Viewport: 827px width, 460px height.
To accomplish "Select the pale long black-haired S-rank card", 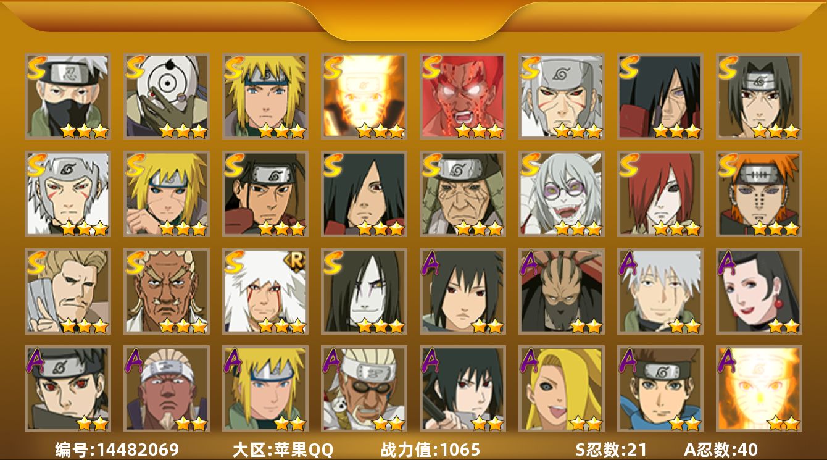I will [364, 291].
